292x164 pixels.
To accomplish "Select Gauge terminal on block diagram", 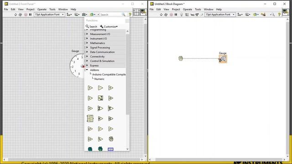I will coord(223,59).
